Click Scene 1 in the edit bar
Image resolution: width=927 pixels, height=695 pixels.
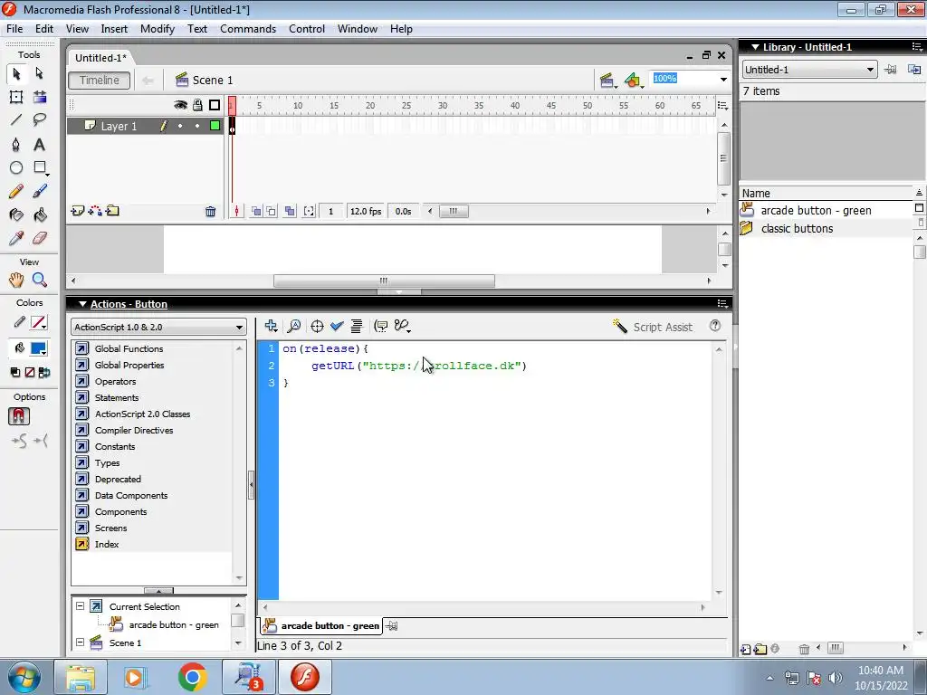(x=204, y=81)
